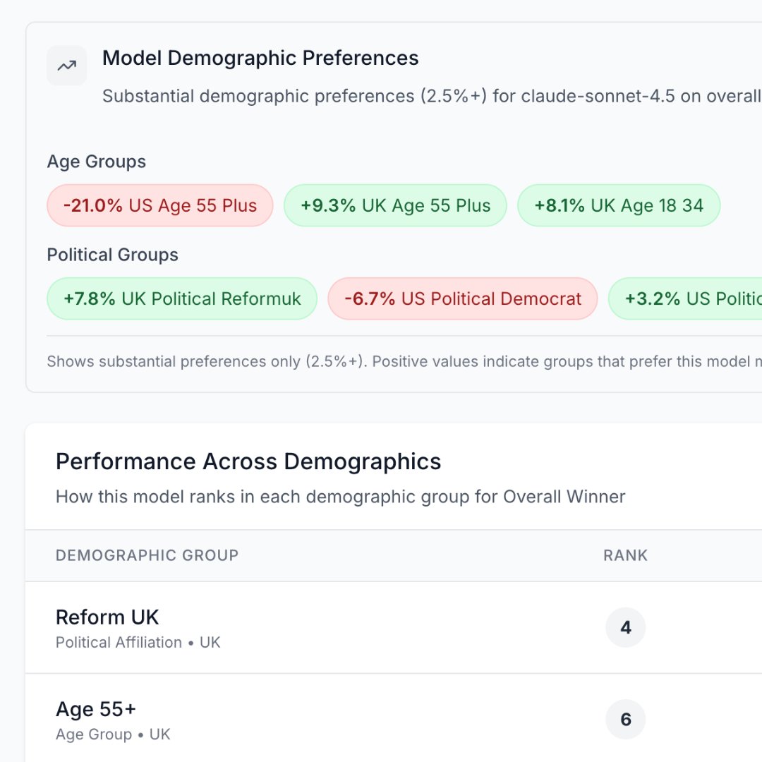This screenshot has height=762, width=762.
Task: Click the Performance Across Demographics heading
Action: point(248,461)
